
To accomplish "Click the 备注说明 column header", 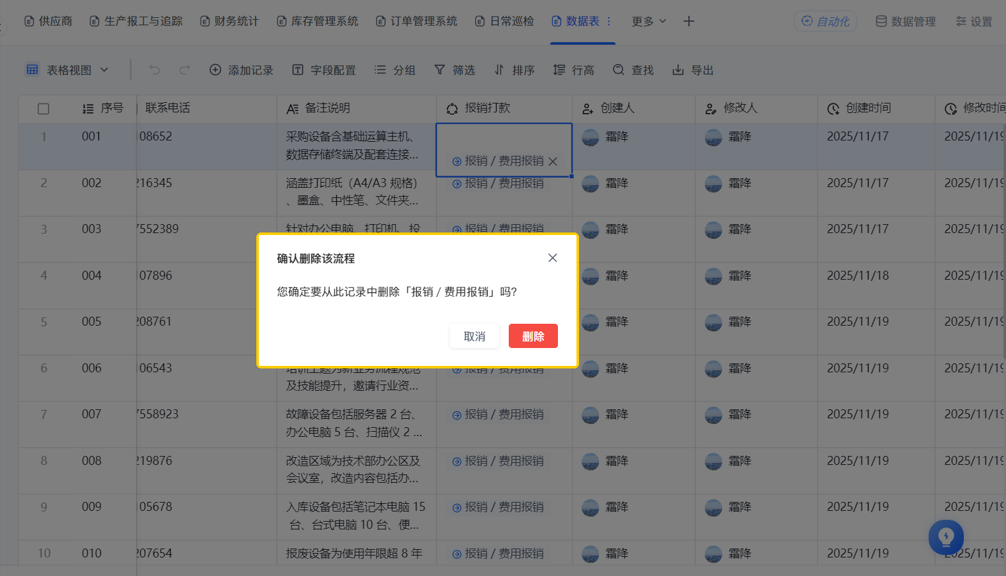I will click(x=357, y=109).
